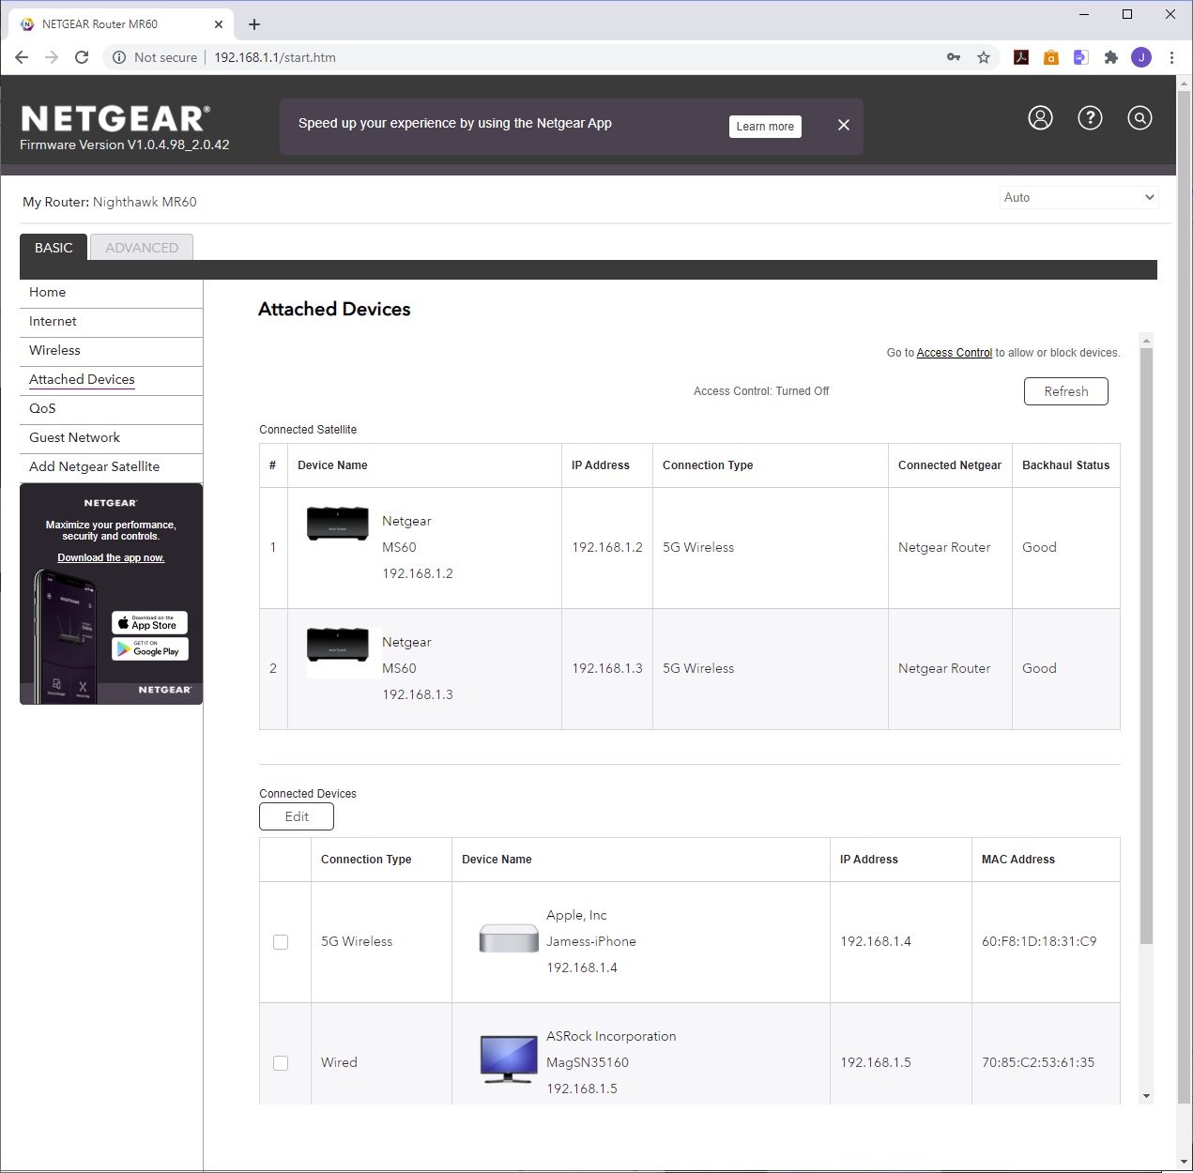This screenshot has width=1193, height=1173.
Task: Open the search magnifier icon in header
Action: [x=1139, y=118]
